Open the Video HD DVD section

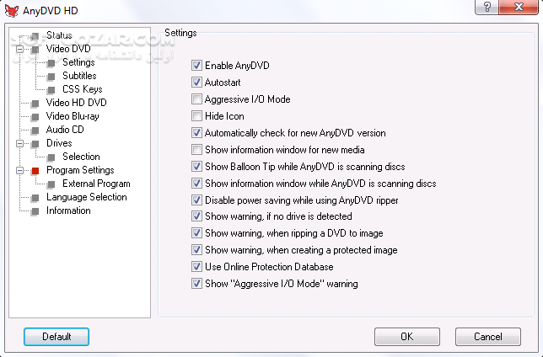(x=76, y=103)
